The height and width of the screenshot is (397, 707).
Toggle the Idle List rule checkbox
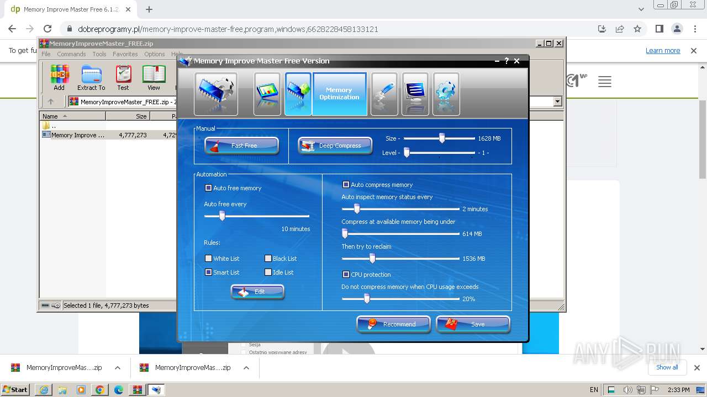268,272
